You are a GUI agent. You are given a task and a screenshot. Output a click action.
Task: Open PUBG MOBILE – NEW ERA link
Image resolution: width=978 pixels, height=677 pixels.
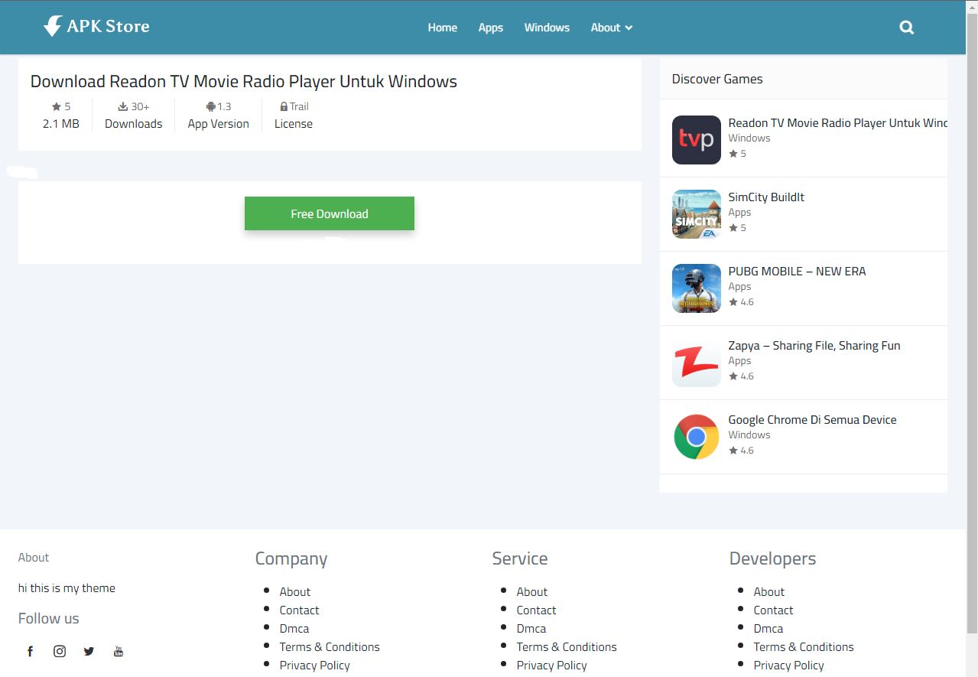click(x=797, y=272)
